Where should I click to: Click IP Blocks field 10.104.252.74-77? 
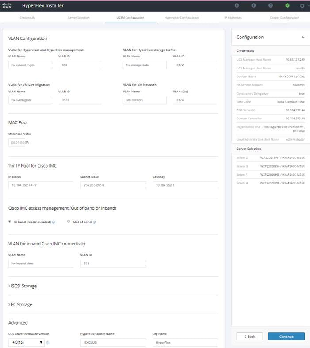coord(41,185)
